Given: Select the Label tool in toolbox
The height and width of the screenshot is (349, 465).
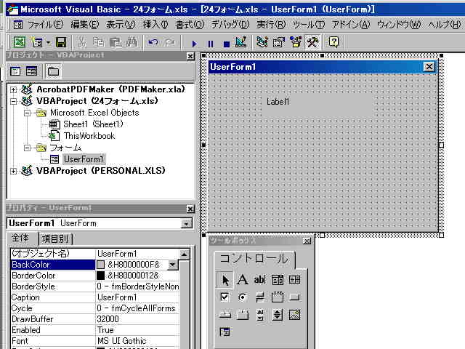Looking at the screenshot, I should tap(243, 279).
